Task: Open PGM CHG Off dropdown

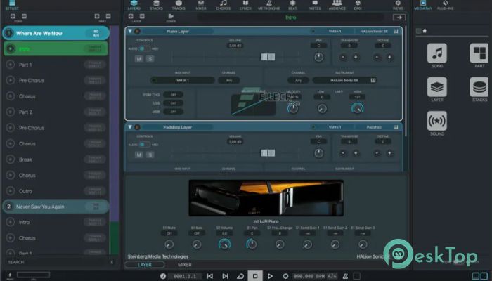Action: coord(173,94)
